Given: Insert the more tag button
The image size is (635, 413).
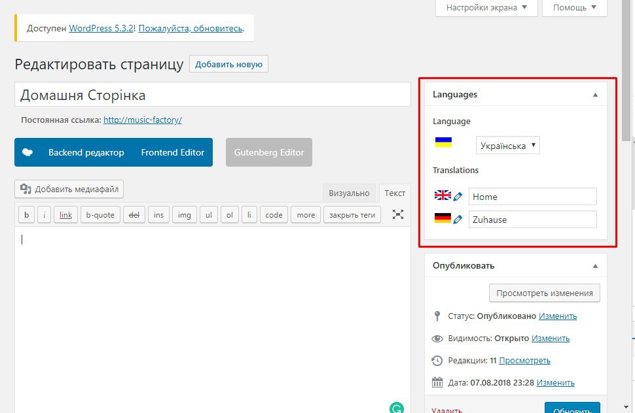Looking at the screenshot, I should (306, 215).
